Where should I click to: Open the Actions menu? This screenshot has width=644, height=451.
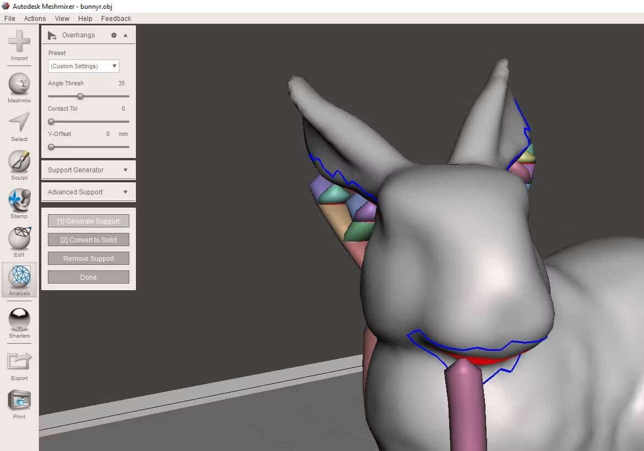[35, 19]
